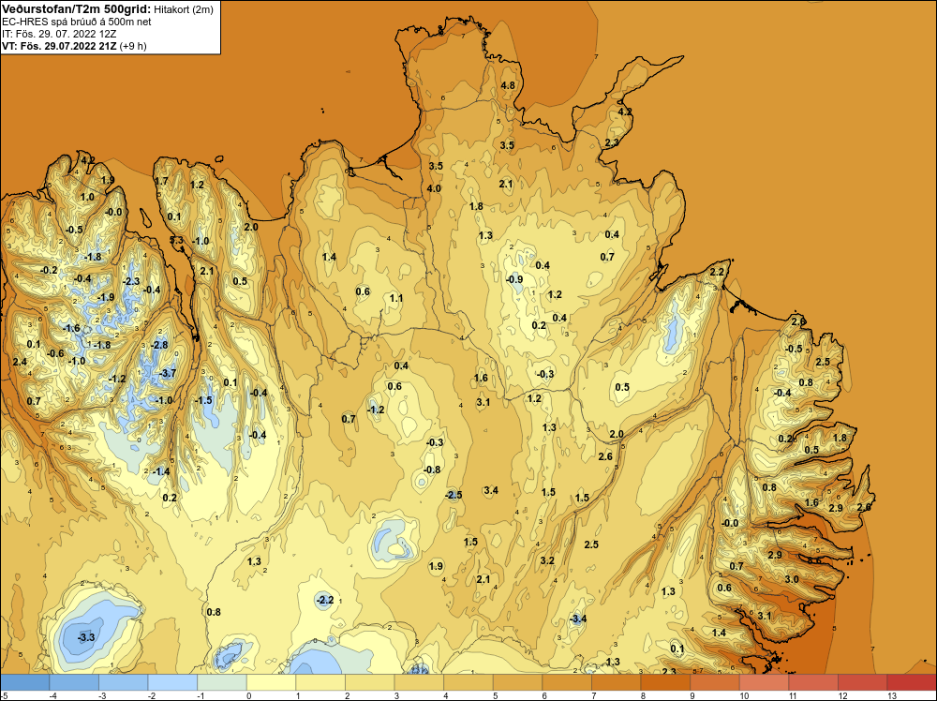Click the '2.2' temperature value on the peninsula
The width and height of the screenshot is (937, 701).
tap(717, 272)
